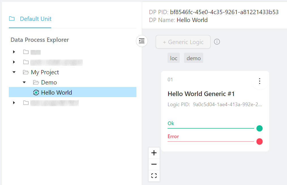Expand the first blurred folder in tree

[14, 52]
